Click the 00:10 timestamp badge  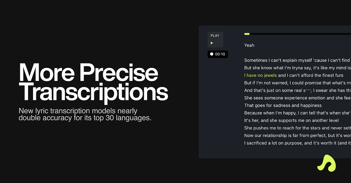(x=218, y=54)
